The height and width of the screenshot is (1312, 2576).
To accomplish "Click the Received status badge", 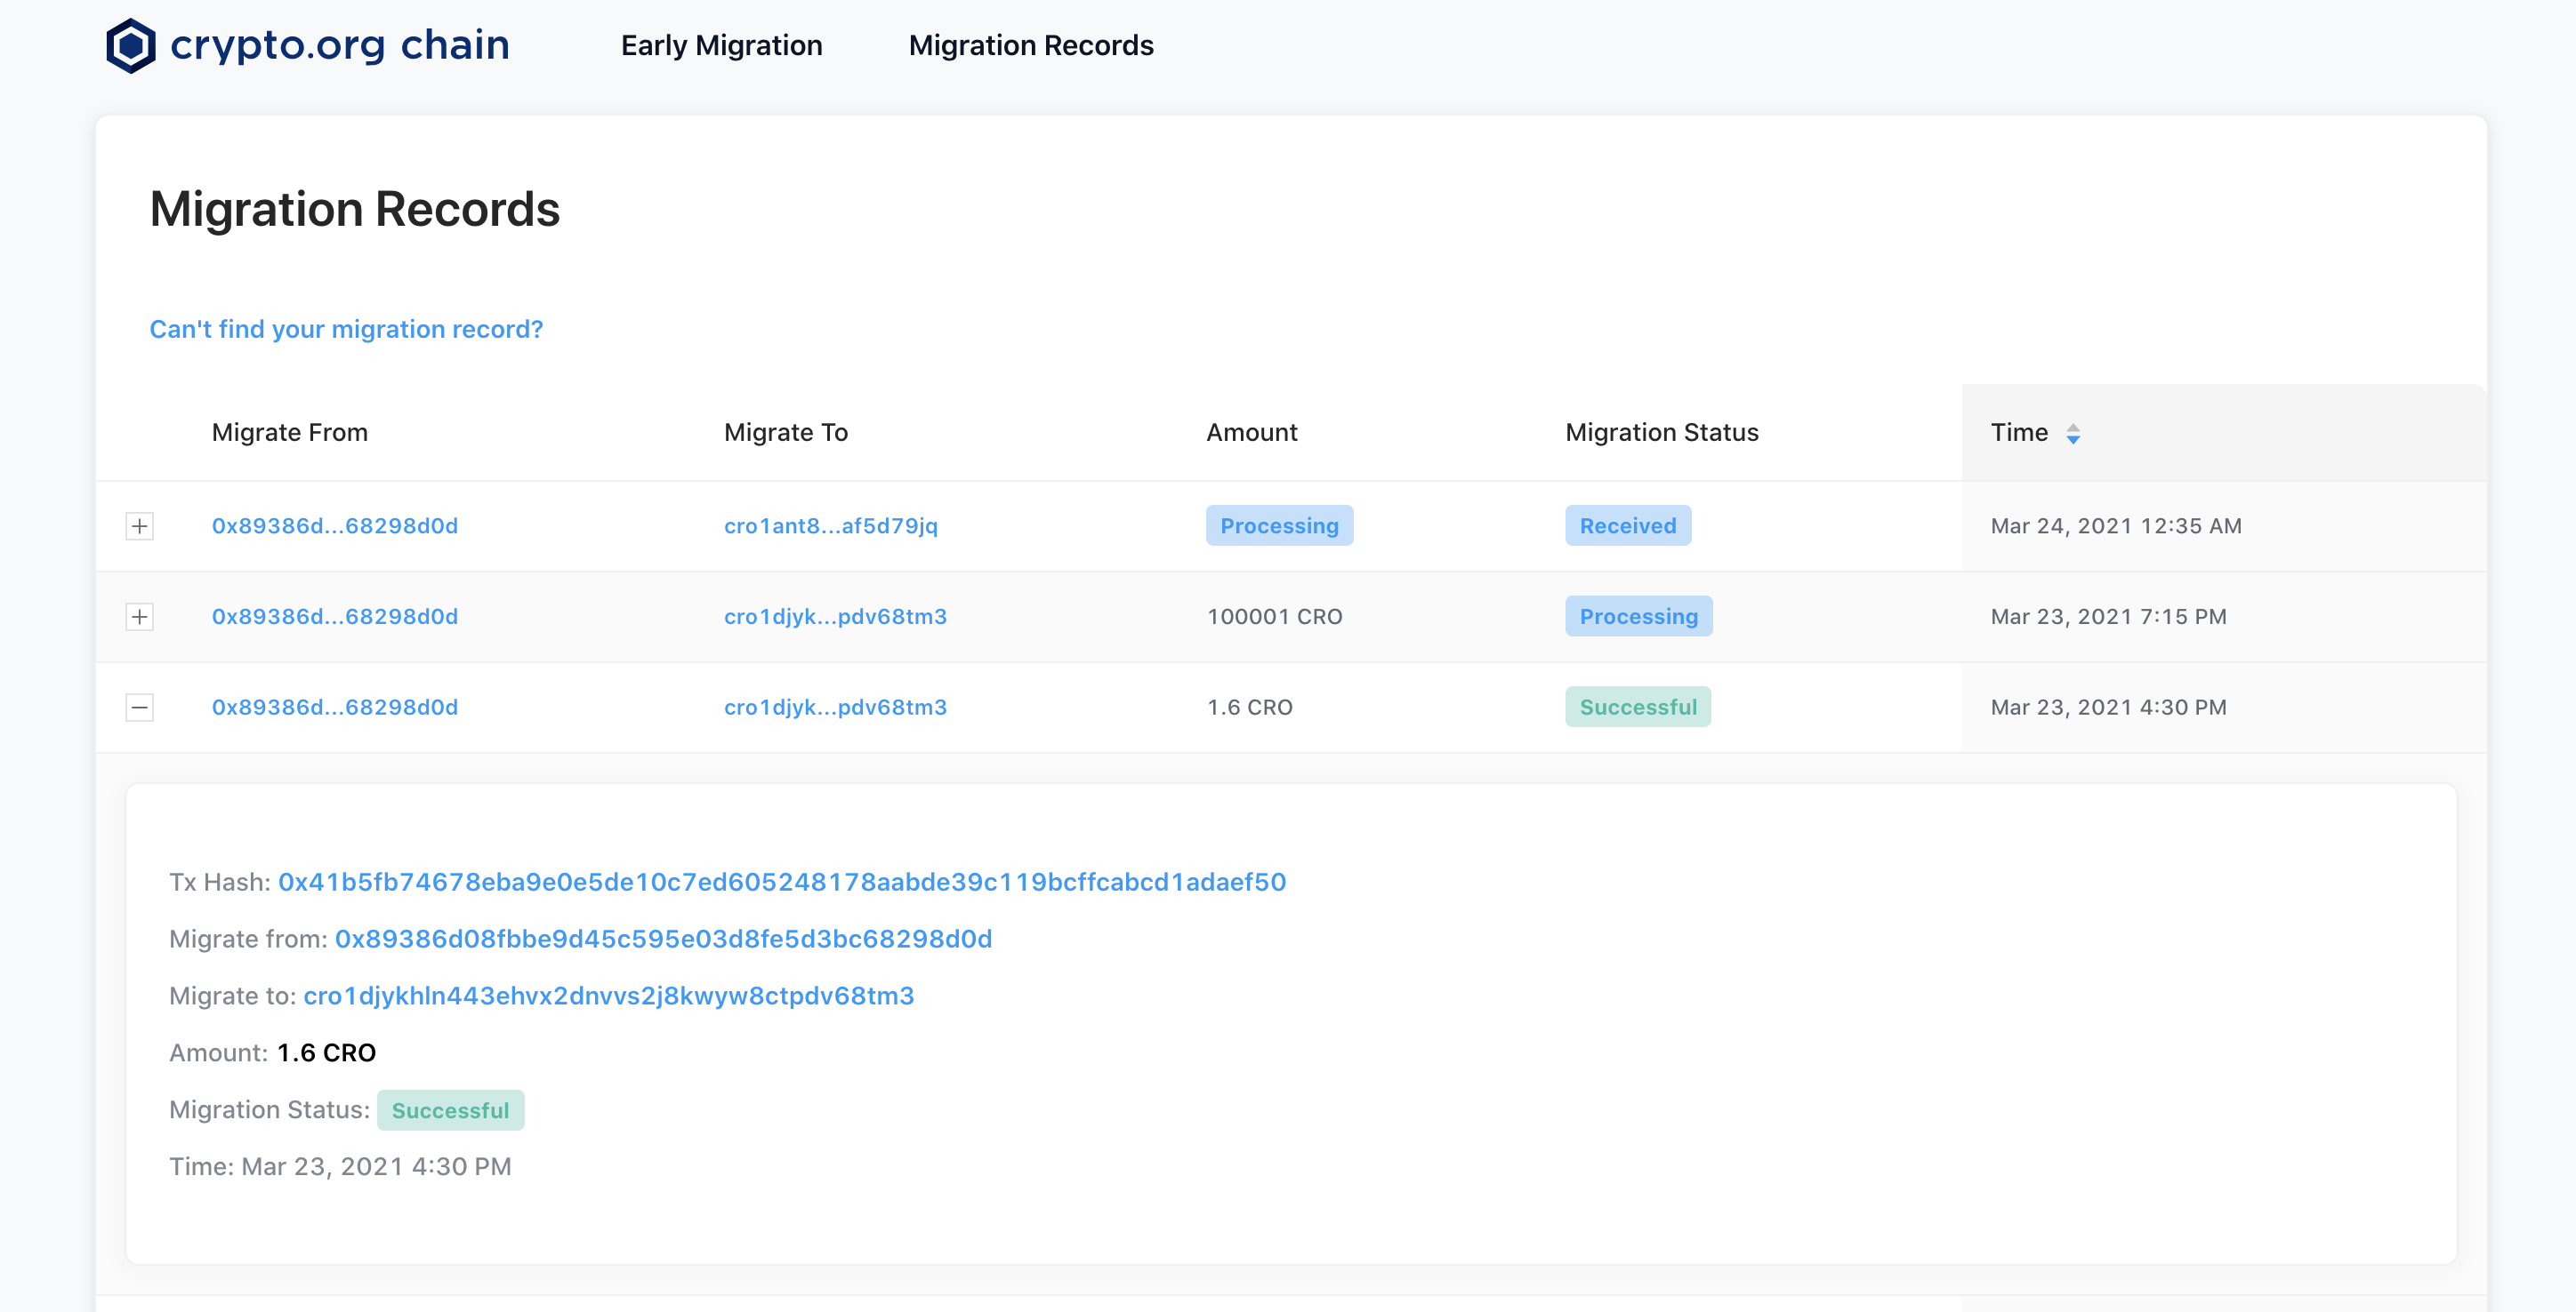I will click(x=1627, y=525).
